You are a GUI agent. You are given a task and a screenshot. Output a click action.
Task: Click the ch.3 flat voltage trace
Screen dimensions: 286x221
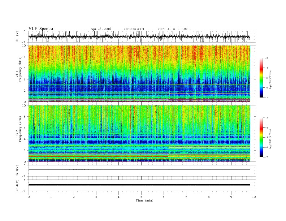(x=139, y=170)
